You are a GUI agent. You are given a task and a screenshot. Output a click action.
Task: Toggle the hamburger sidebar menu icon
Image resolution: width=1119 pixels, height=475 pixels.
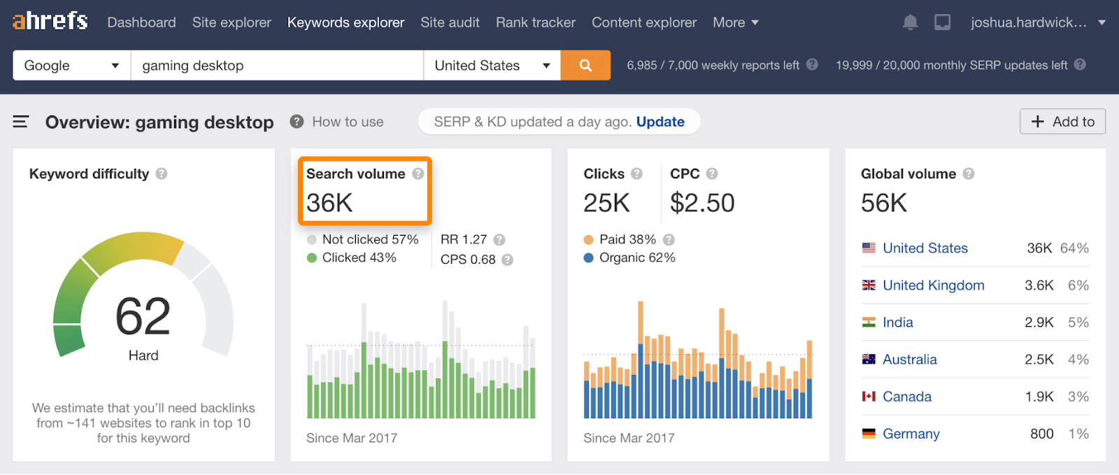tap(21, 122)
